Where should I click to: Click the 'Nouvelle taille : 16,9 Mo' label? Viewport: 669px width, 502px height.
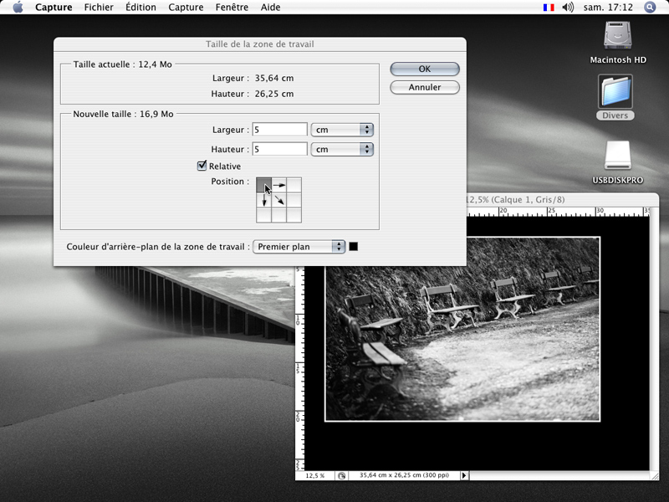[x=123, y=114]
